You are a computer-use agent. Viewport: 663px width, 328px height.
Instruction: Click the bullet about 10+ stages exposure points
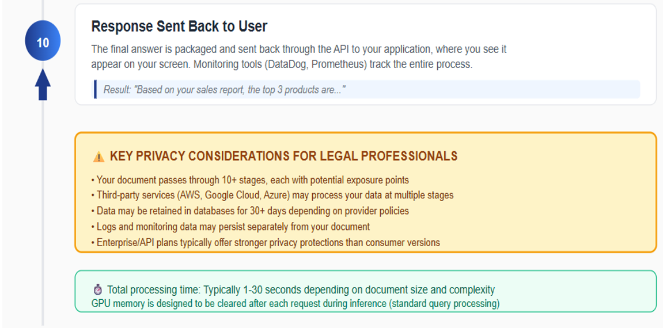point(250,180)
